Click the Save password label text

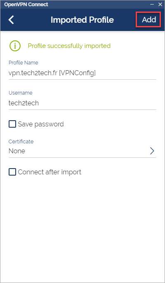pos(41,124)
